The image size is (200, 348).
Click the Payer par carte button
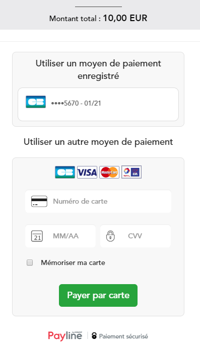tap(98, 295)
